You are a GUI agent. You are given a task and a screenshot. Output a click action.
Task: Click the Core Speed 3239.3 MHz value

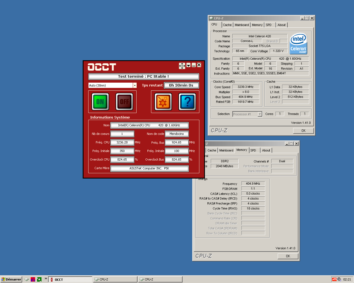click(246, 87)
